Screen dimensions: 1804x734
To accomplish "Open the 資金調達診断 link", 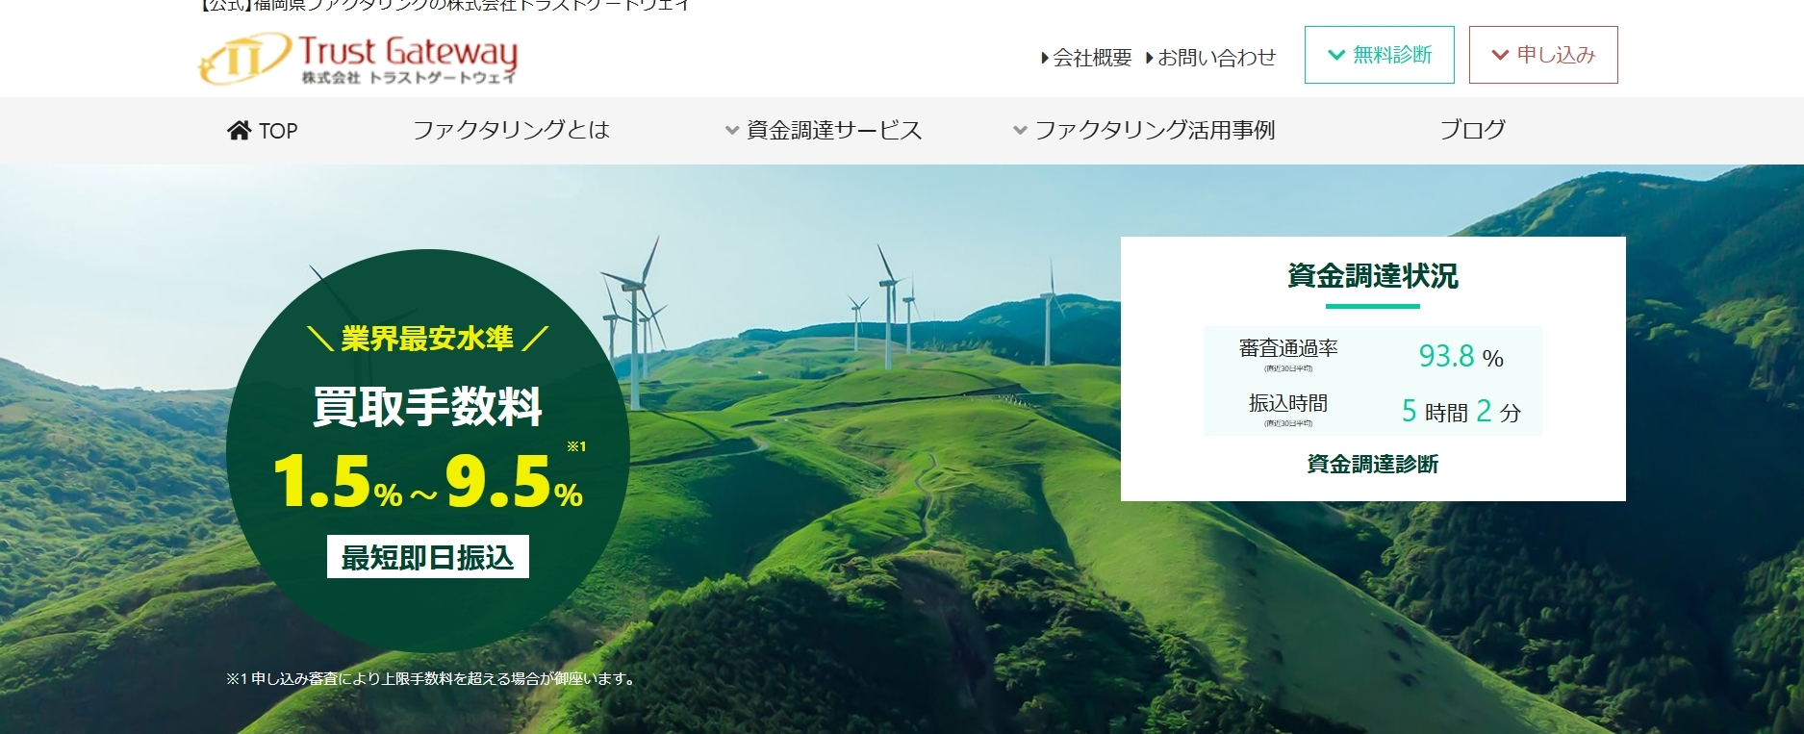I will [x=1372, y=464].
